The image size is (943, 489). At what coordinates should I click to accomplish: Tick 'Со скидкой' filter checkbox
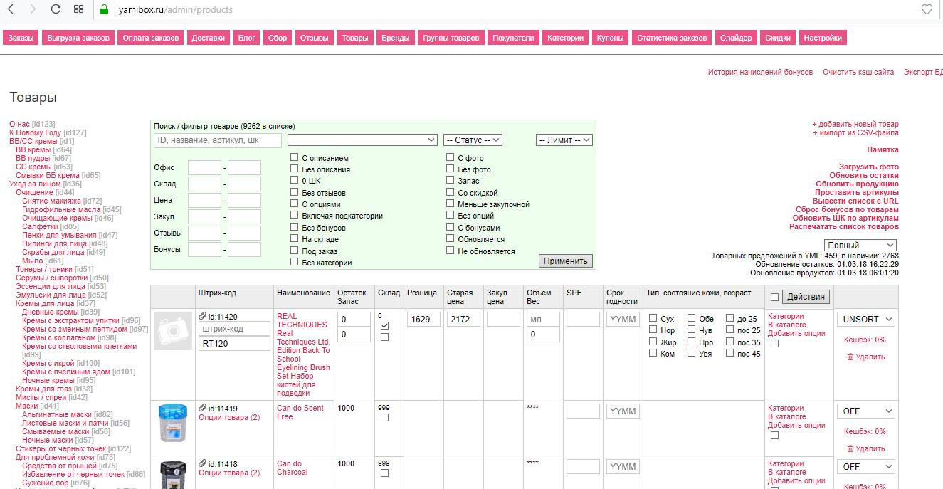point(451,192)
